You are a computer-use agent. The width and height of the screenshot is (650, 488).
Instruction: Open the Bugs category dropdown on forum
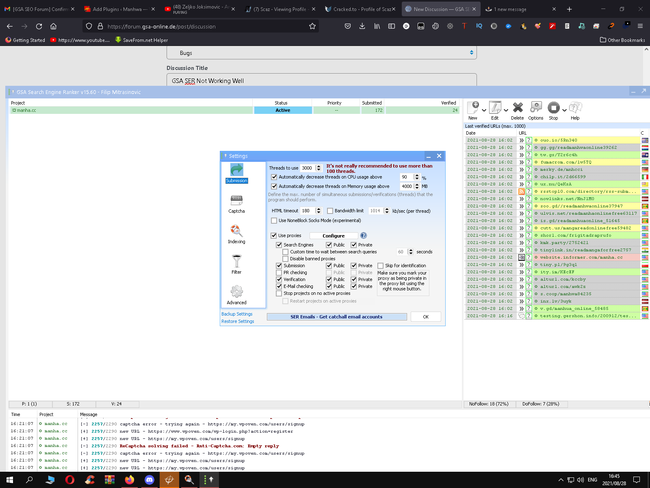point(321,52)
